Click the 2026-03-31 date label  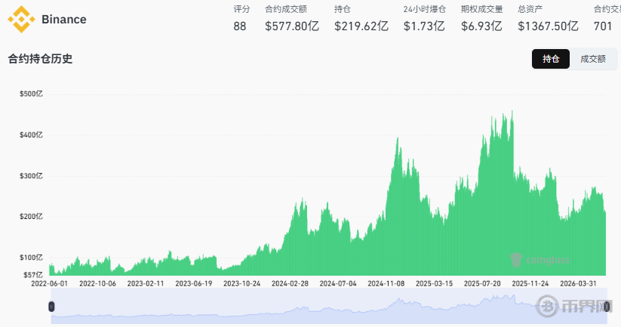(579, 283)
